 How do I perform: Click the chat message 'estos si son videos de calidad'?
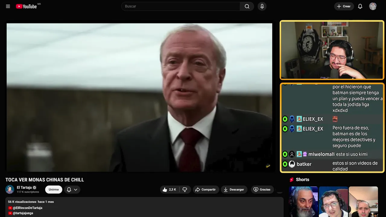[x=355, y=166]
